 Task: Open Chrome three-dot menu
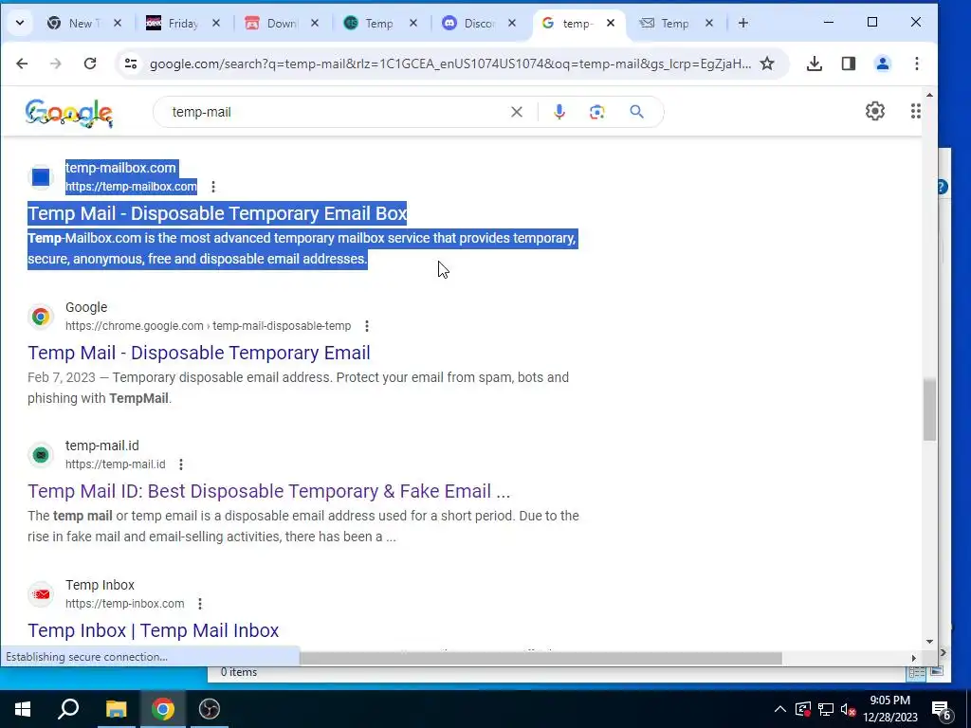(x=917, y=64)
